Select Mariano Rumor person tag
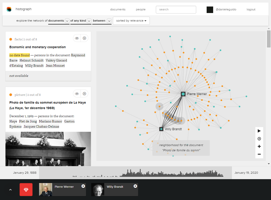 pos(51,121)
